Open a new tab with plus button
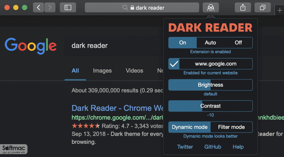Image resolution: width=284 pixels, height=157 pixels. coord(279,10)
